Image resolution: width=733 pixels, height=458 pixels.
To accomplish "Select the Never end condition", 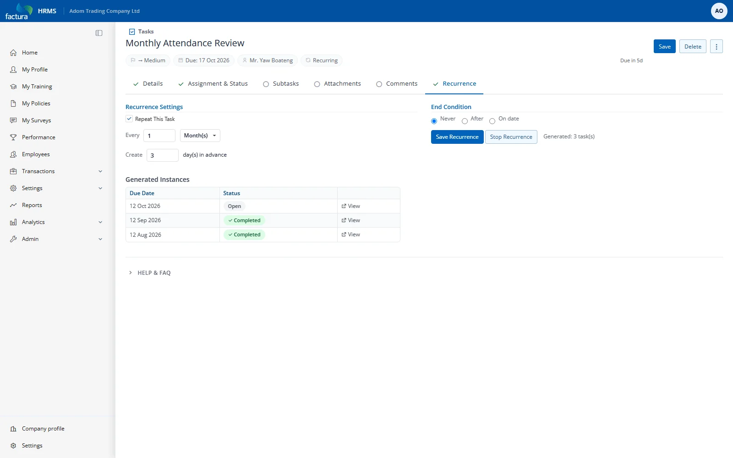I will coord(434,121).
